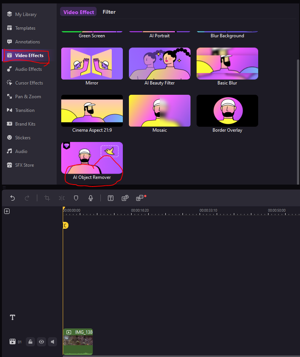Click the Add text T icon in toolbar

pos(111,198)
